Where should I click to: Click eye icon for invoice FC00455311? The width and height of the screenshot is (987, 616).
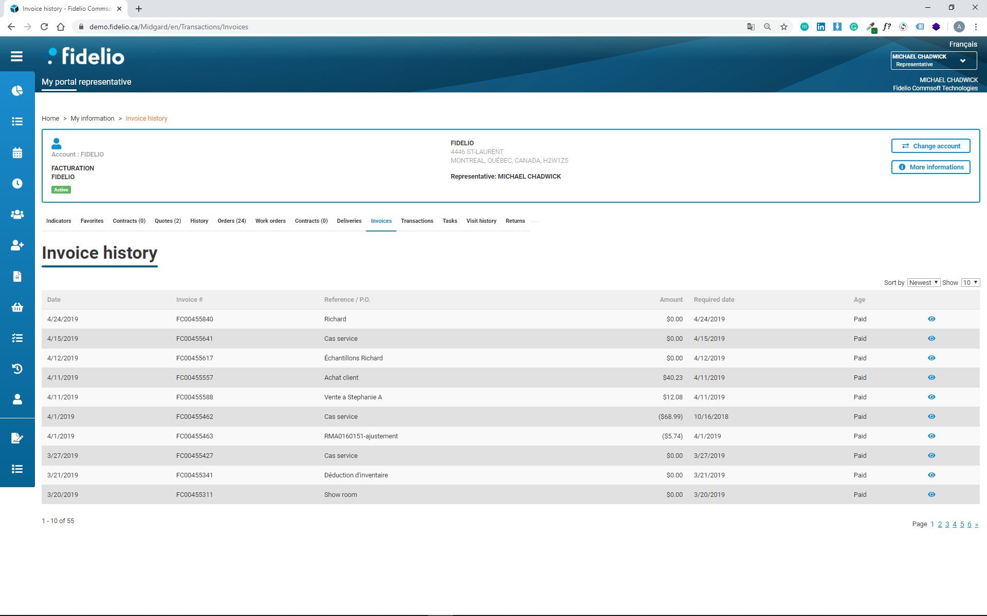point(931,494)
